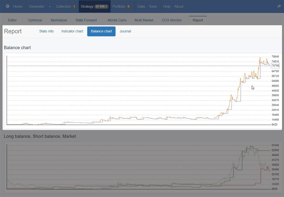
Task: Open the graduation cap tutorials icon
Action: point(279,6)
